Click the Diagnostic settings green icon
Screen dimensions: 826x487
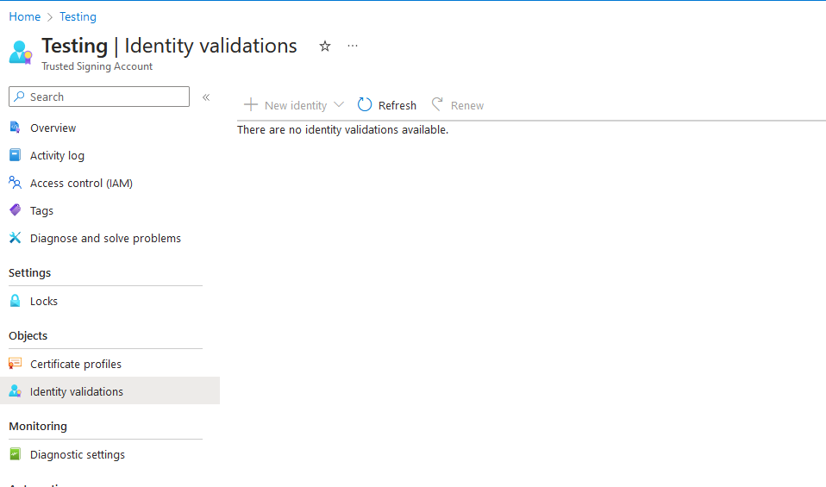tap(16, 454)
